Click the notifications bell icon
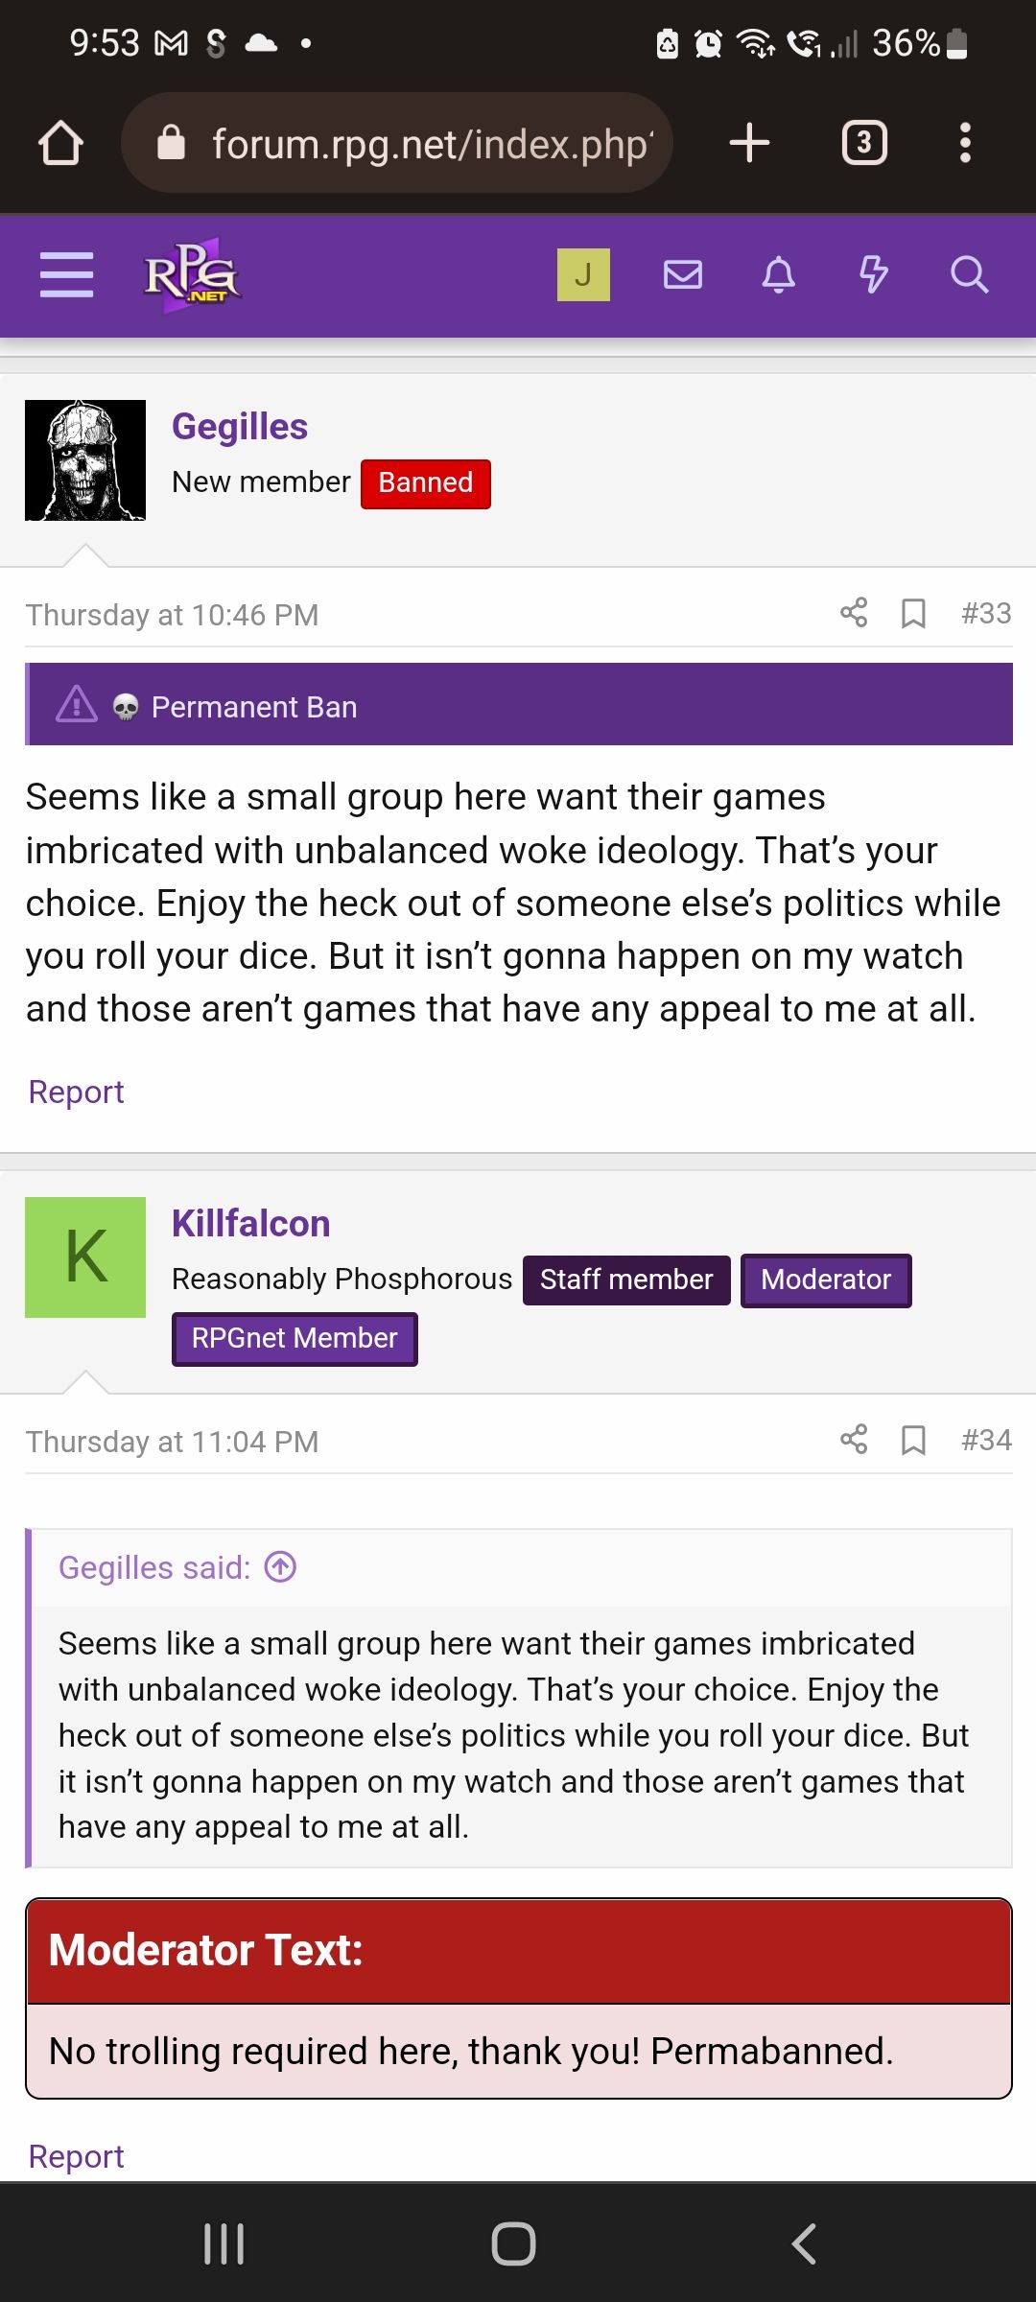This screenshot has height=2302, width=1036. 778,276
